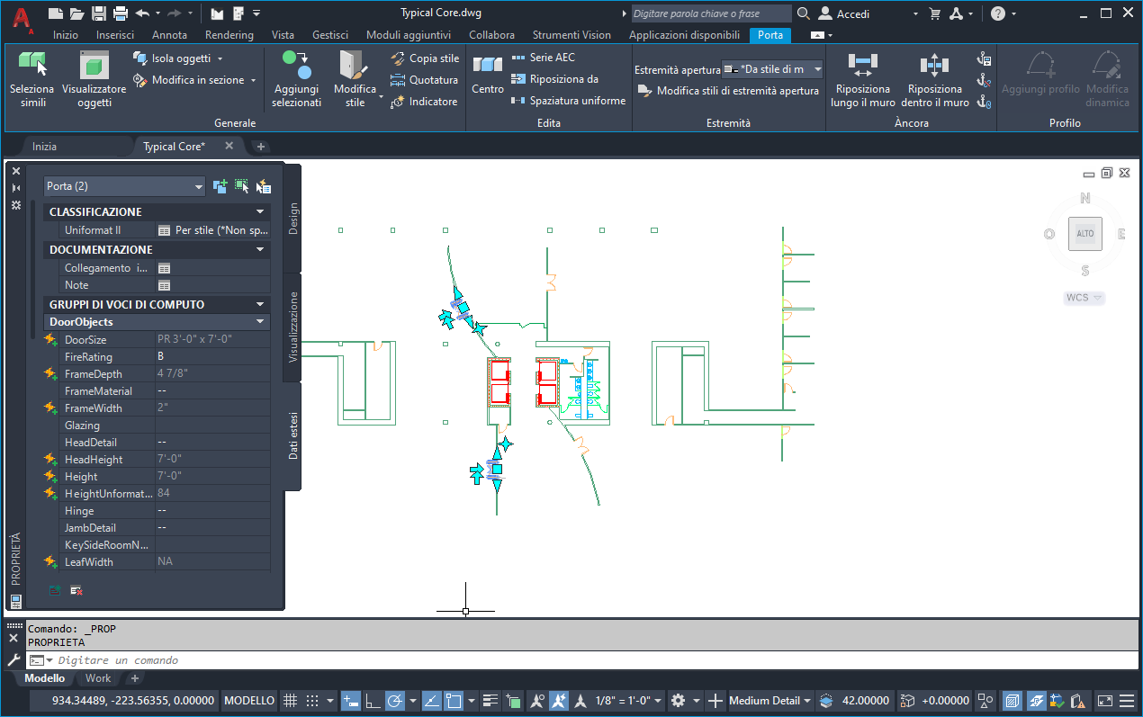The height and width of the screenshot is (717, 1143).
Task: Open the Annota ribbon tab
Action: (x=169, y=35)
